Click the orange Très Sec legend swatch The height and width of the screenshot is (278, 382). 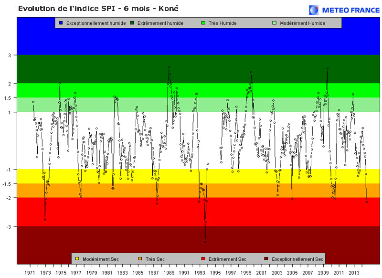click(x=140, y=259)
